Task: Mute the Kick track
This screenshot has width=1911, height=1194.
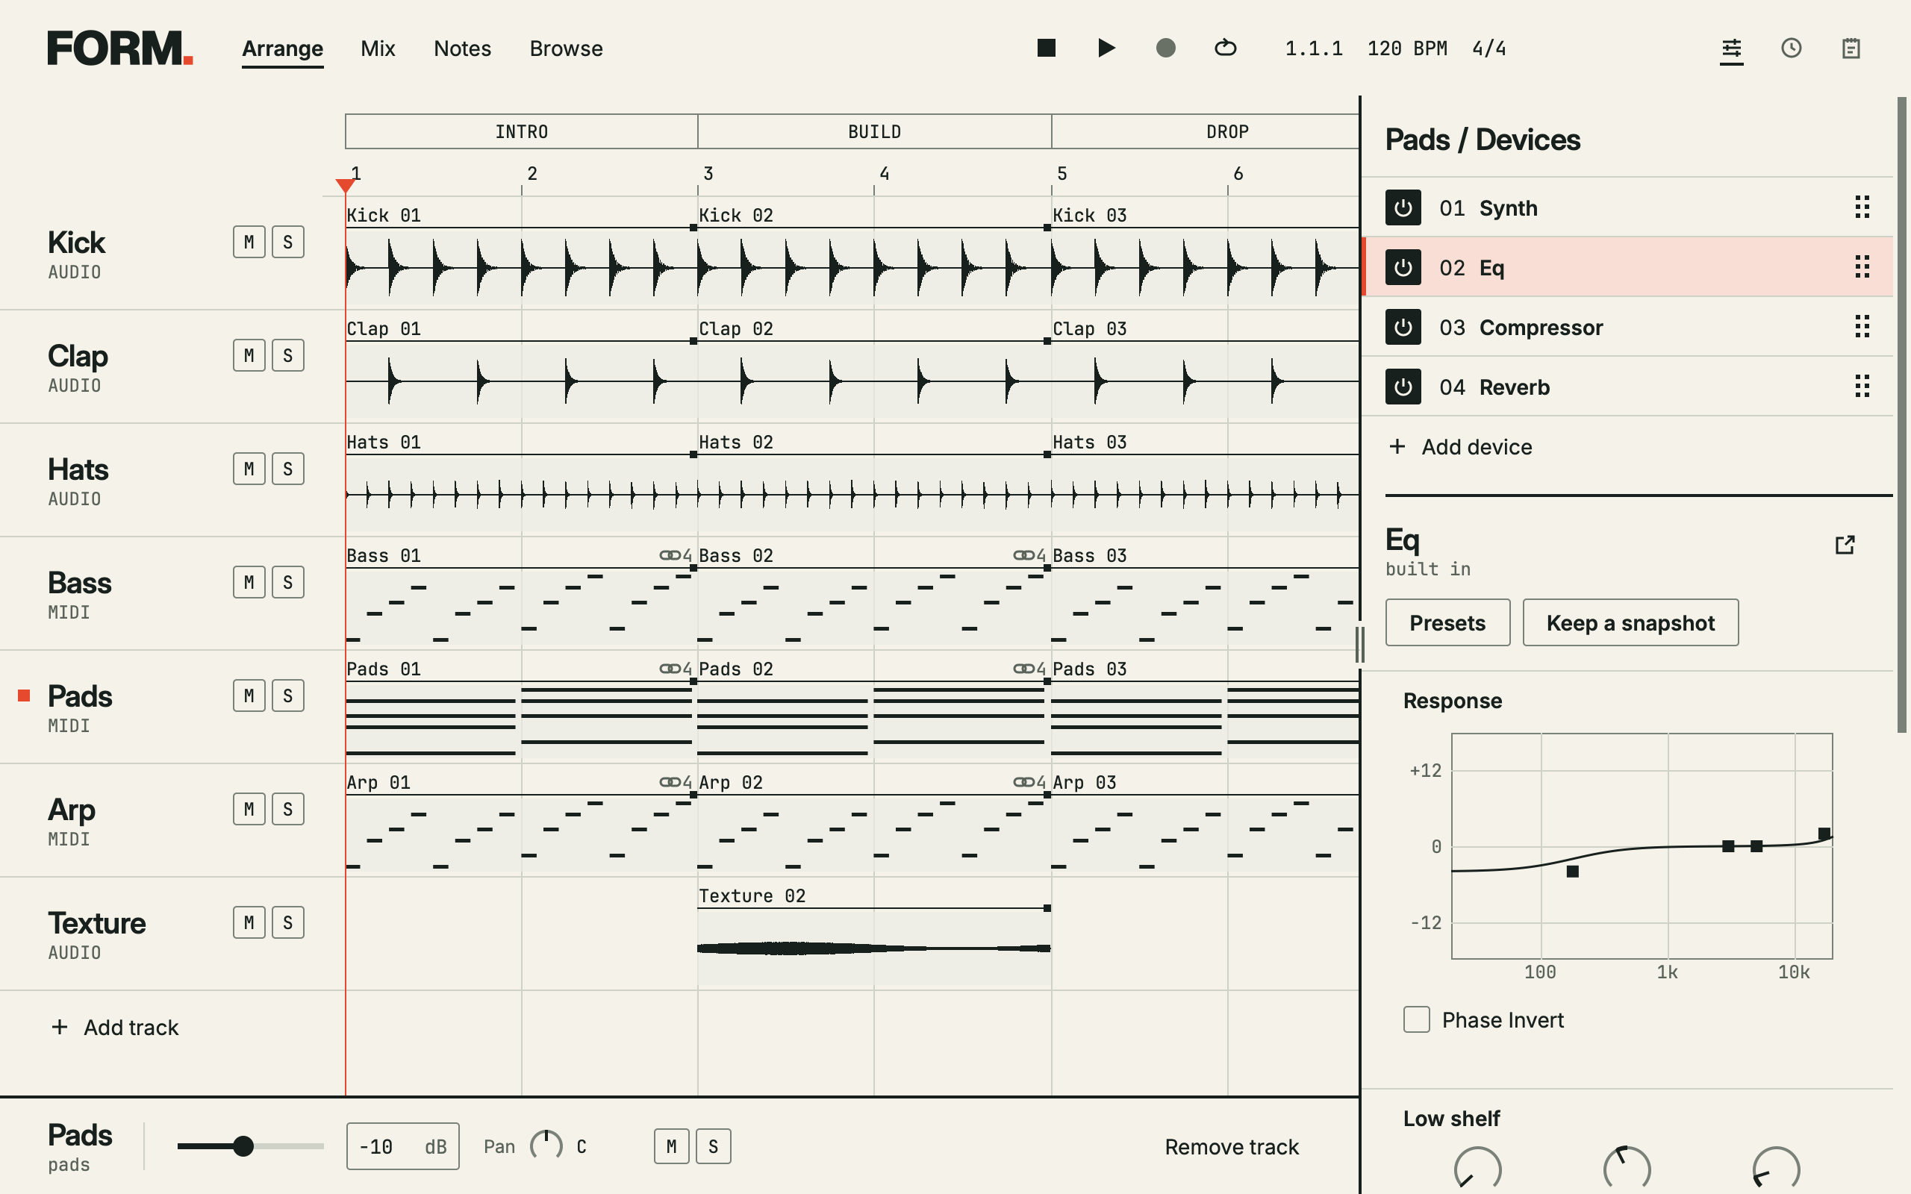Action: pyautogui.click(x=249, y=242)
